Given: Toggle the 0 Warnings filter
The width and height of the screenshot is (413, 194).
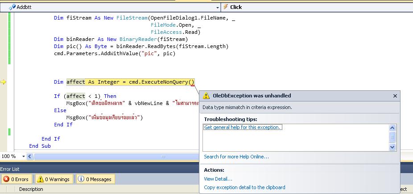Looking at the screenshot, I should point(53,179).
